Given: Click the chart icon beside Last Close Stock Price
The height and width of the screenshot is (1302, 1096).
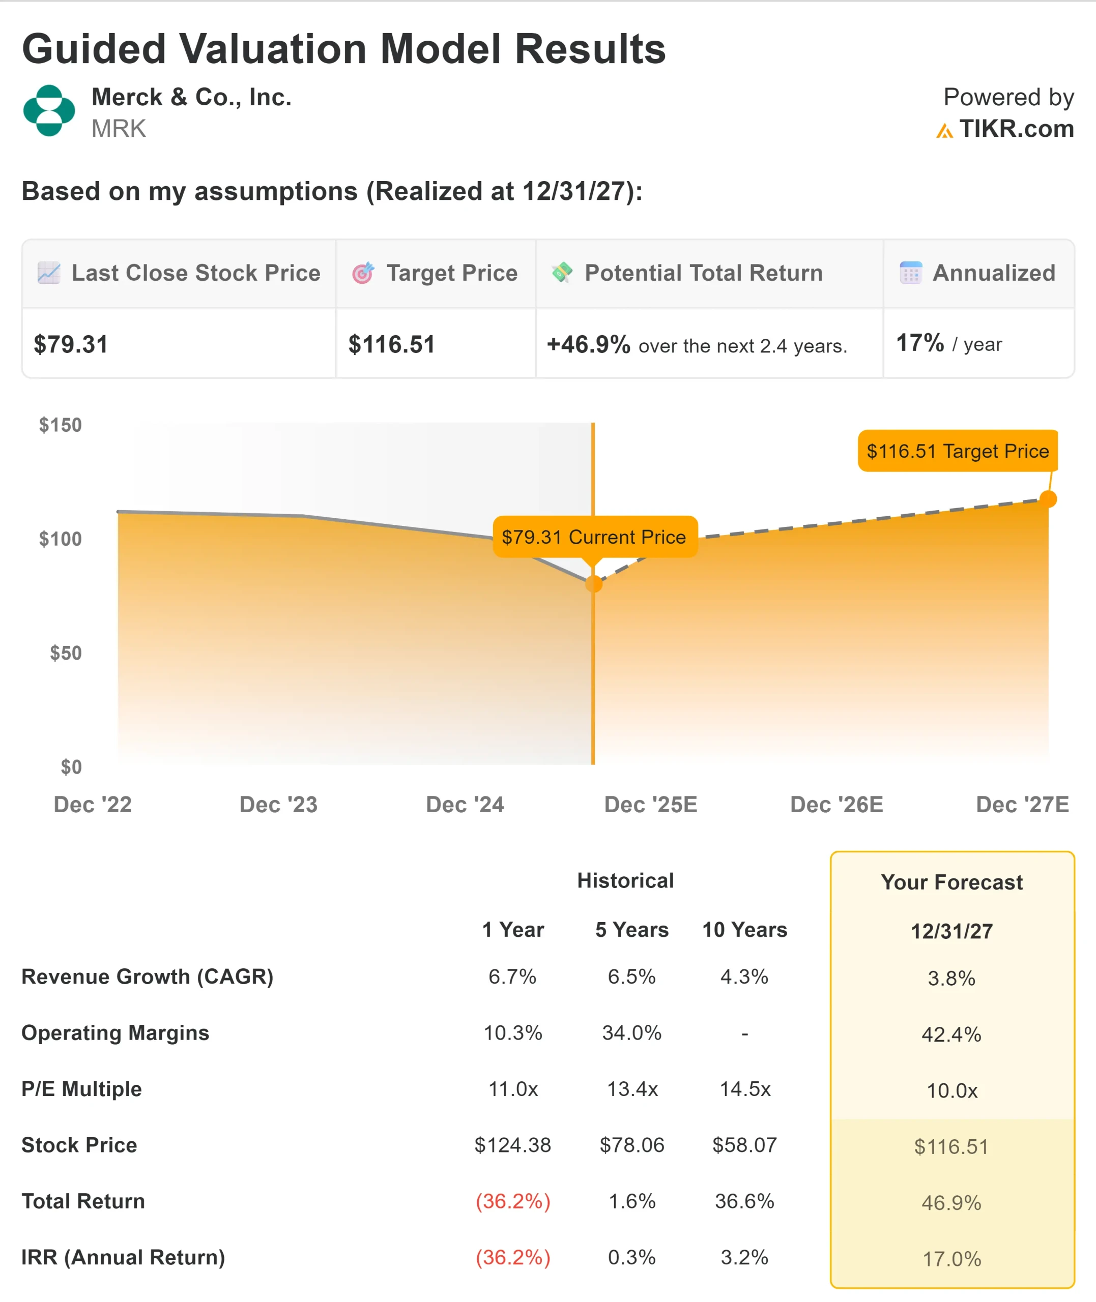Looking at the screenshot, I should click(48, 273).
